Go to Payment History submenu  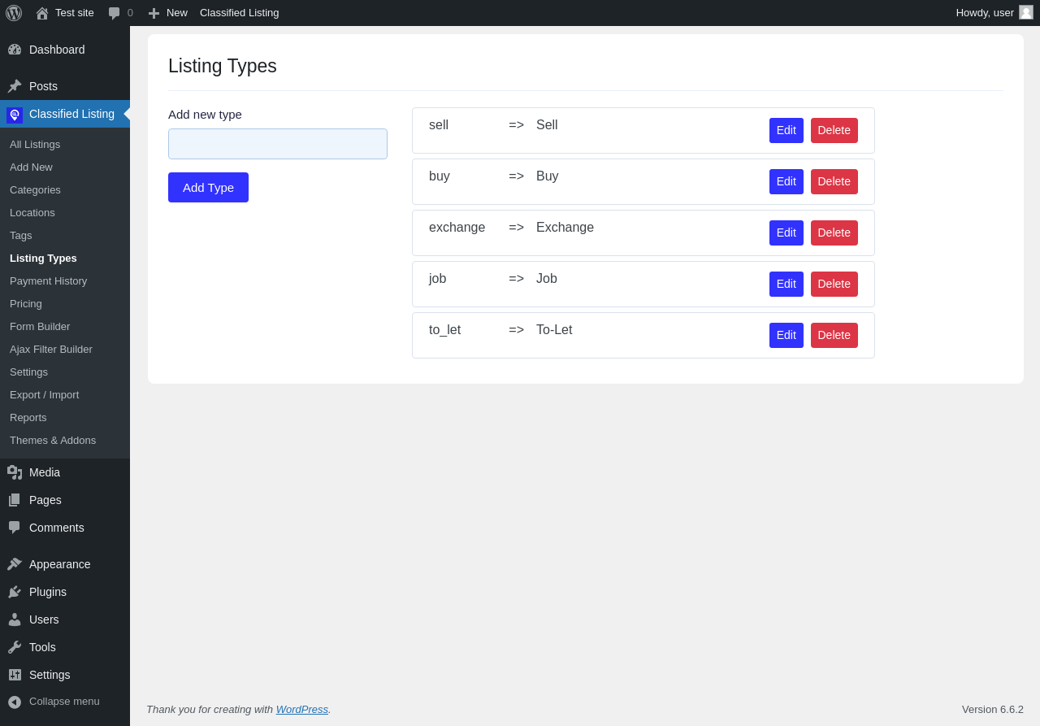pyautogui.click(x=48, y=280)
